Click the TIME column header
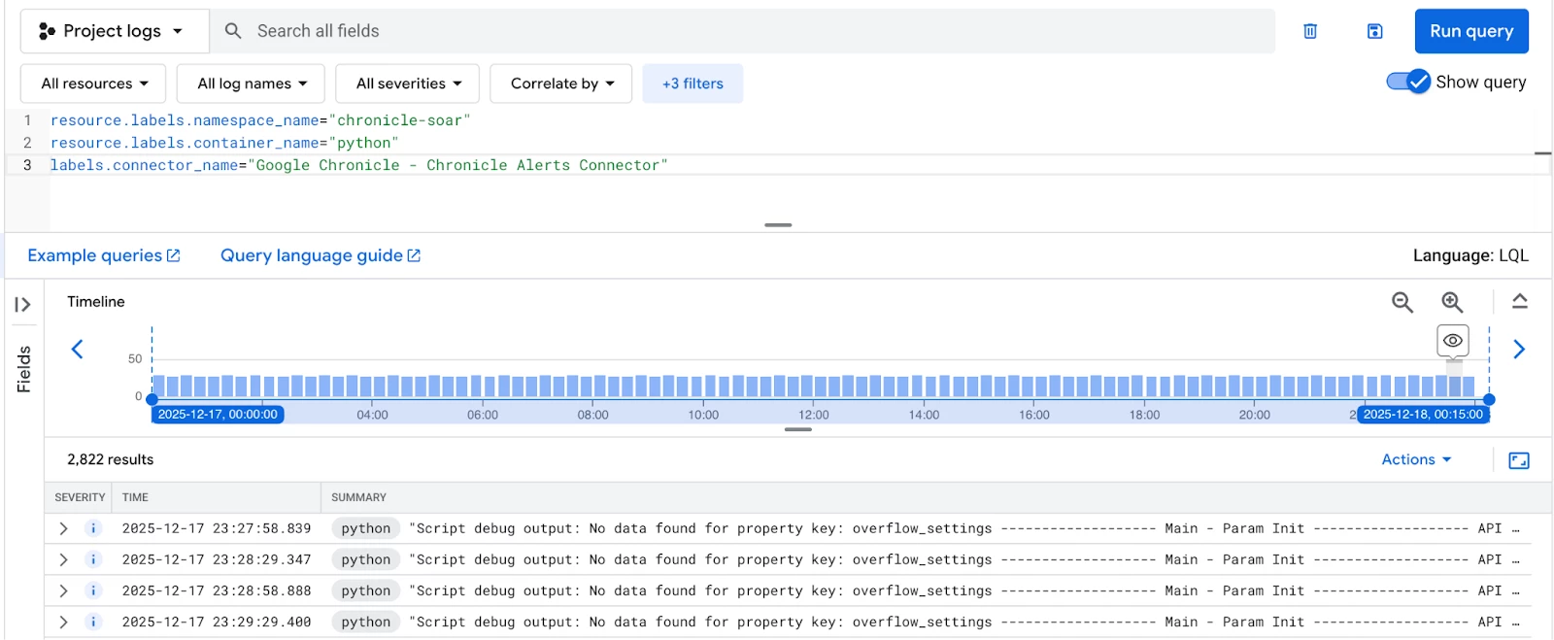 point(135,497)
